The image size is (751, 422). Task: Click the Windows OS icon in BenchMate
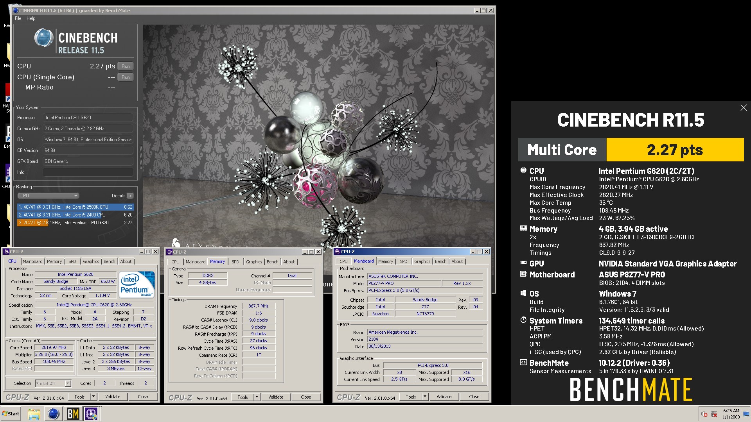point(523,293)
